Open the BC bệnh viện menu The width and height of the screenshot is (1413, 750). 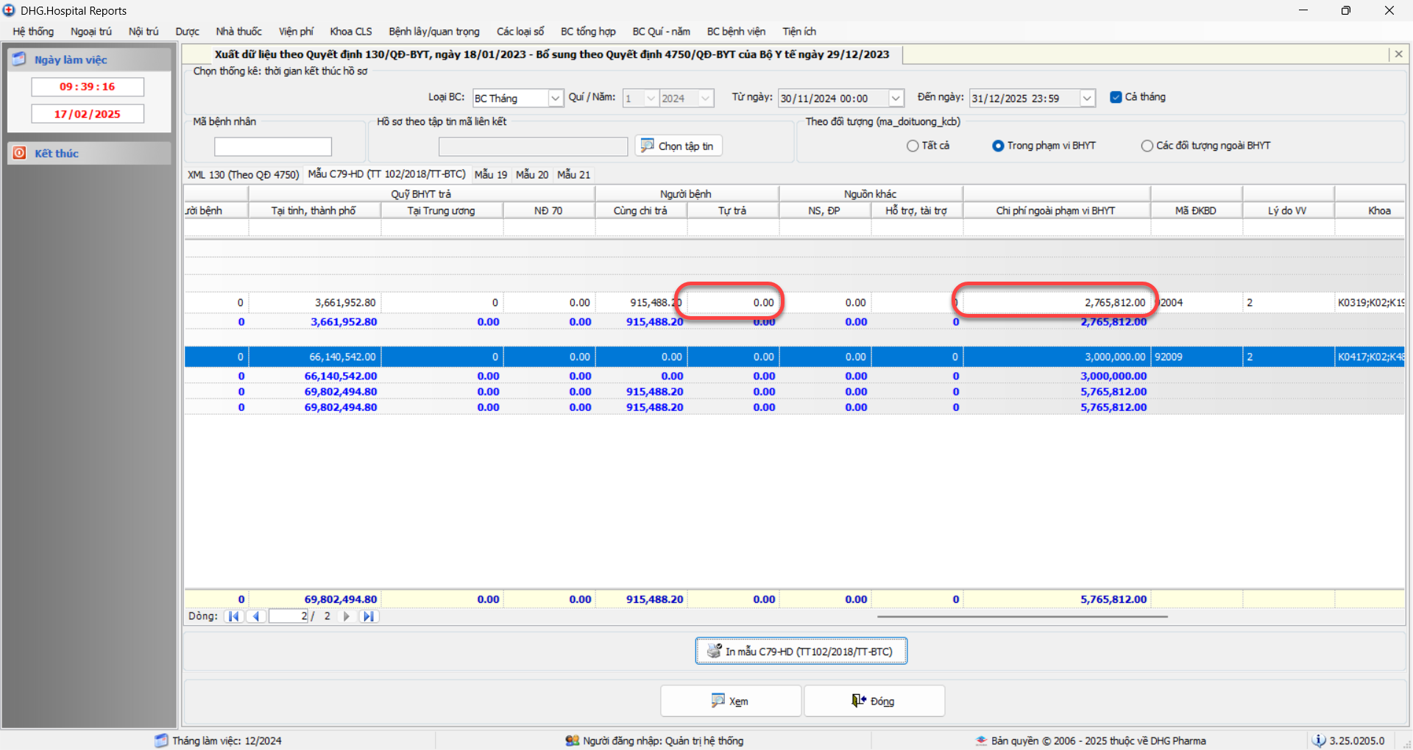click(x=736, y=32)
